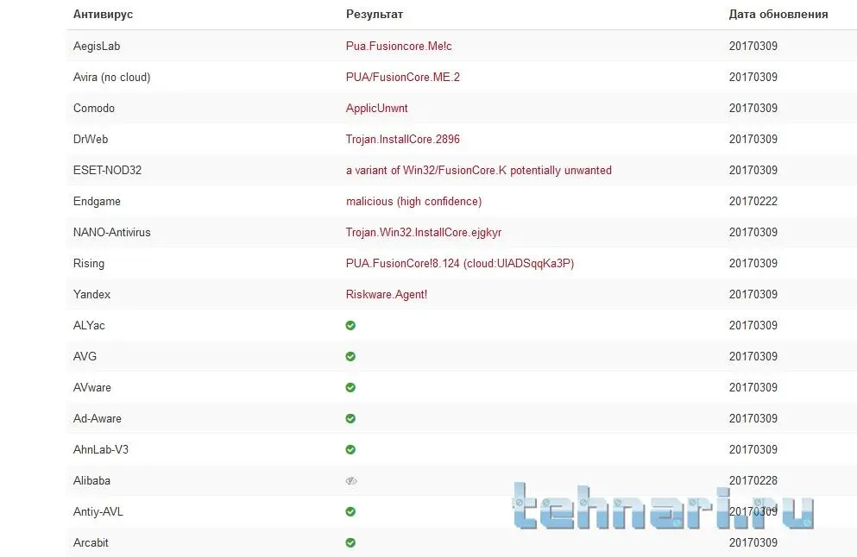Click the green checkmark icon for Antiy-AVL
The height and width of the screenshot is (557, 857).
coord(350,511)
